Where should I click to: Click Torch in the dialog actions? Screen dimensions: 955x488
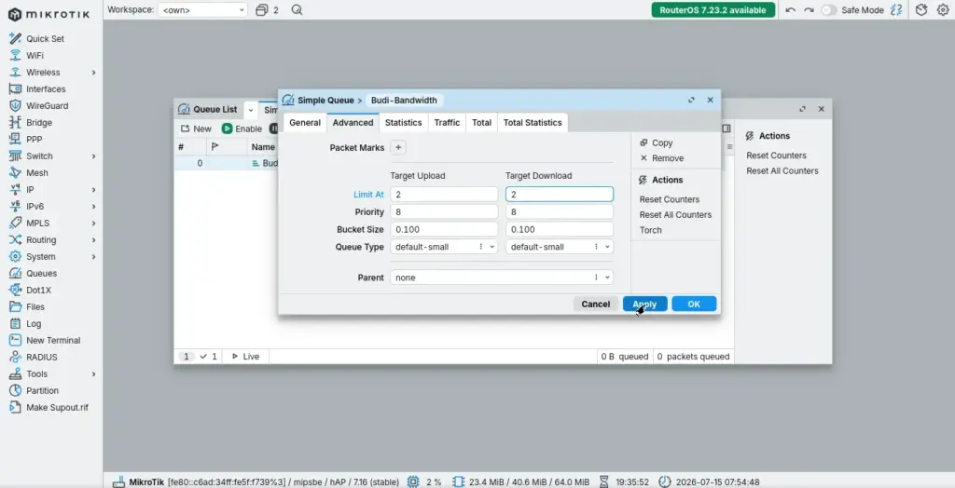click(x=650, y=230)
